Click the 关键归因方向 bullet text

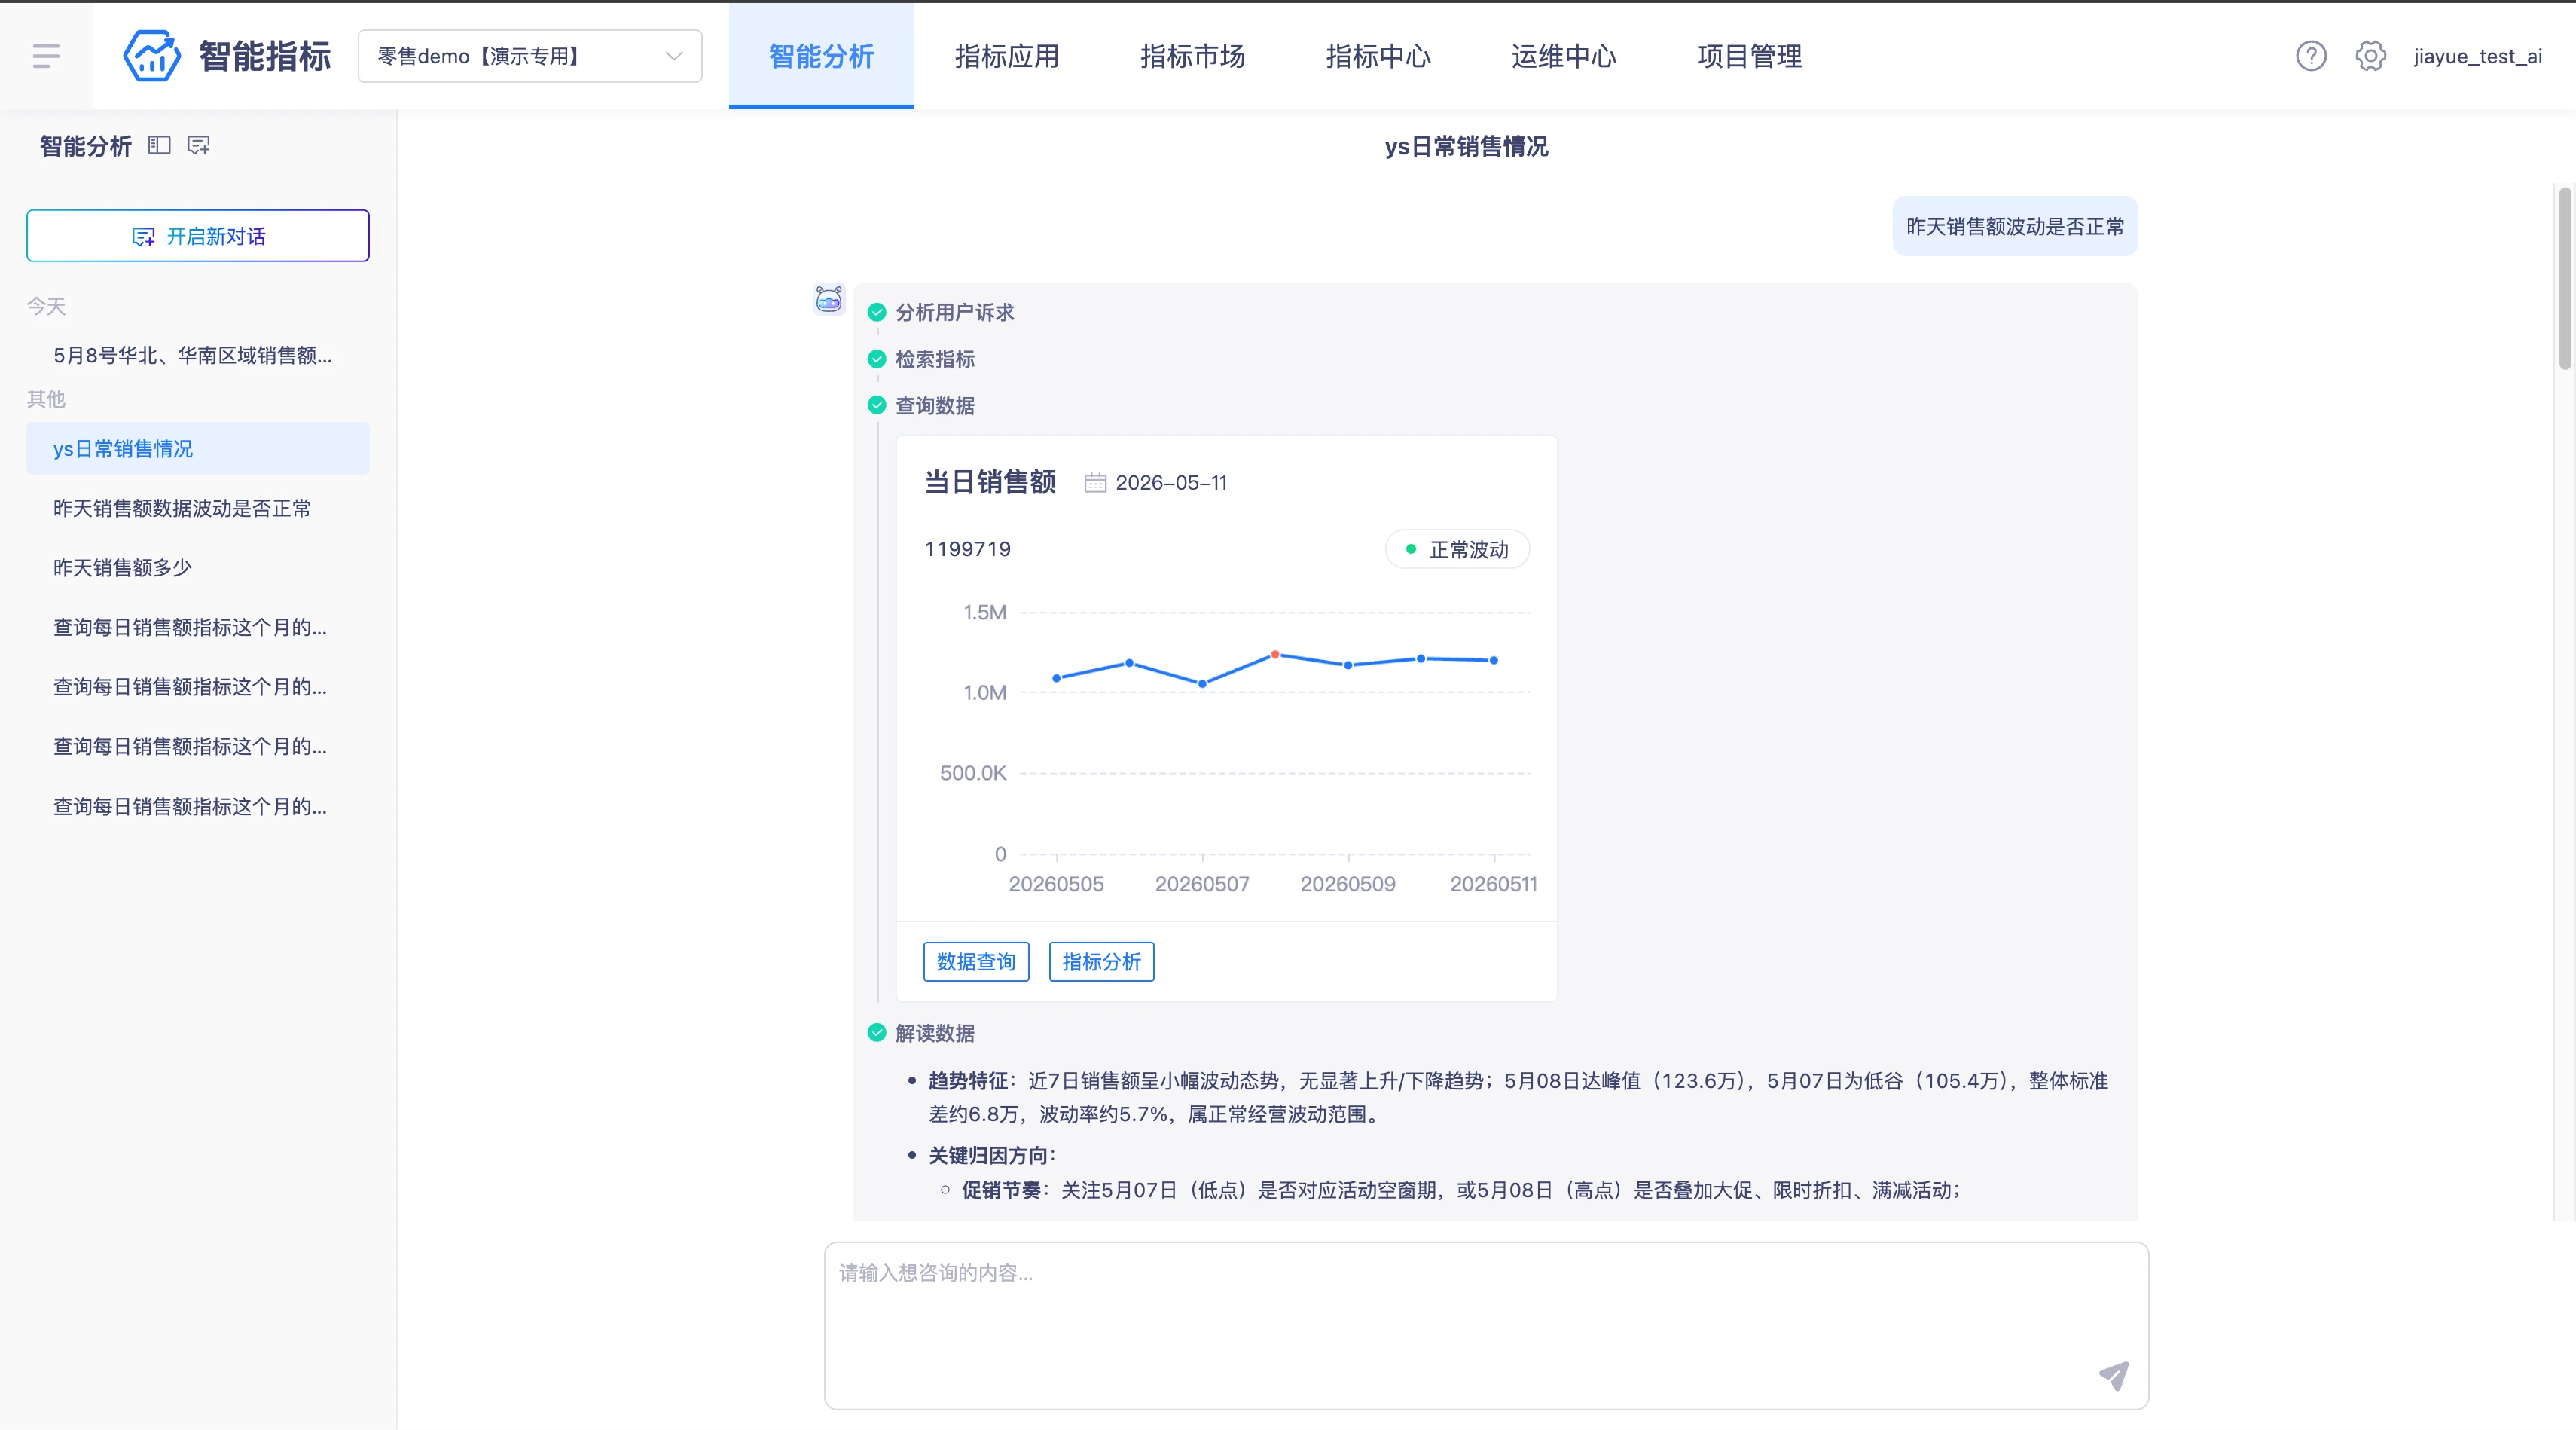[x=991, y=1155]
